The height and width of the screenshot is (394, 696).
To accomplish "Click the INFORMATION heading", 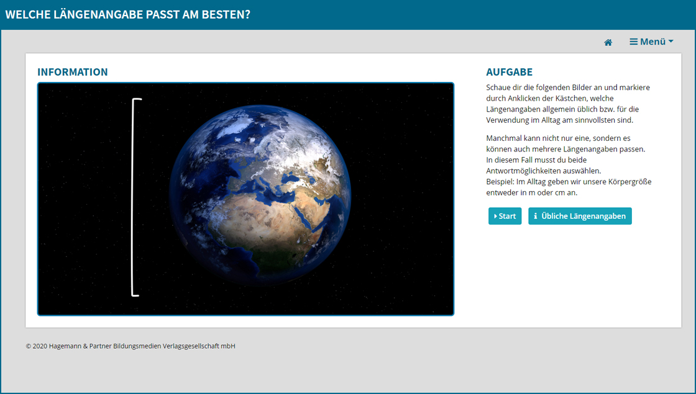I will click(x=72, y=72).
